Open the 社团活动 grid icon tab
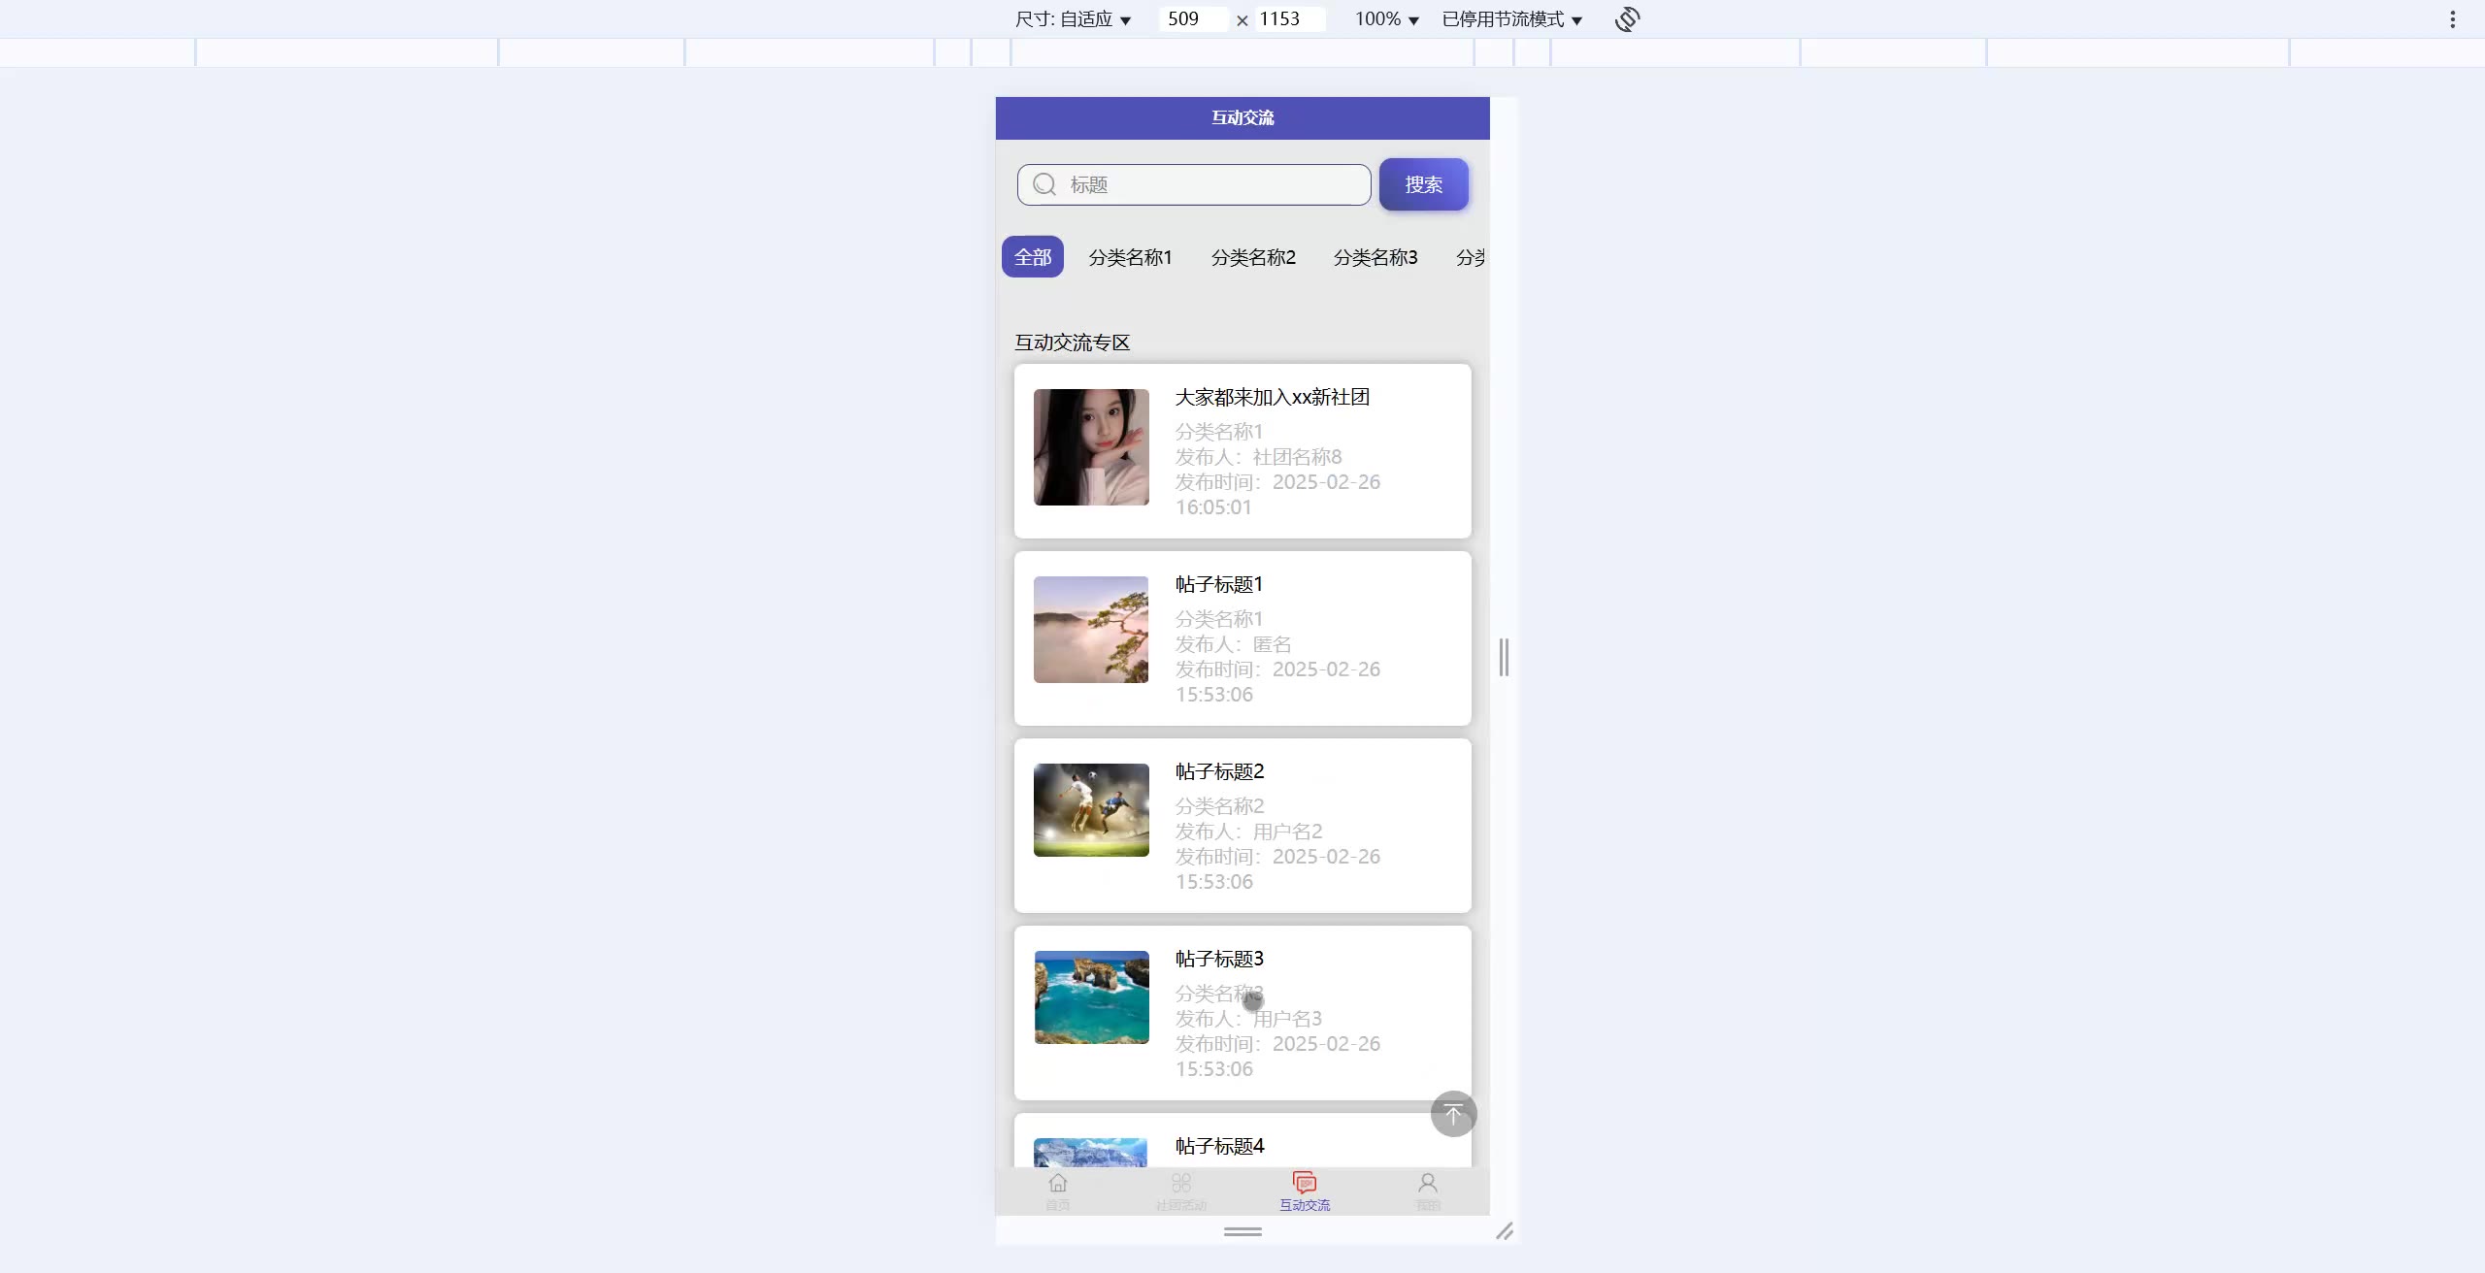 click(x=1180, y=1184)
